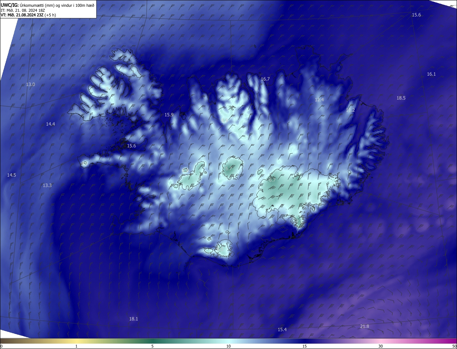Viewport: 457px width, 349px height.
Task: Click the 30 tick on the color scale
Action: 381,346
